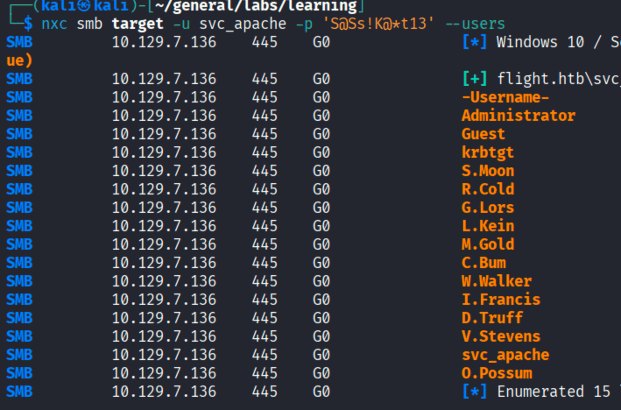Click the -u flag in command
The image size is (621, 410).
pyautogui.click(x=181, y=24)
